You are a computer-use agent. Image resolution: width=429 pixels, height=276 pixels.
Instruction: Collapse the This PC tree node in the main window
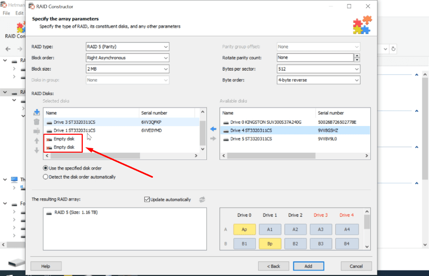[5, 179]
